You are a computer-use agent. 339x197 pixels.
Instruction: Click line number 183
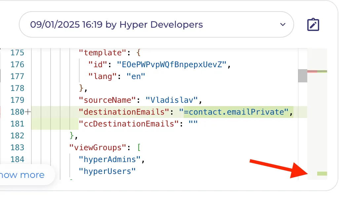pyautogui.click(x=17, y=148)
